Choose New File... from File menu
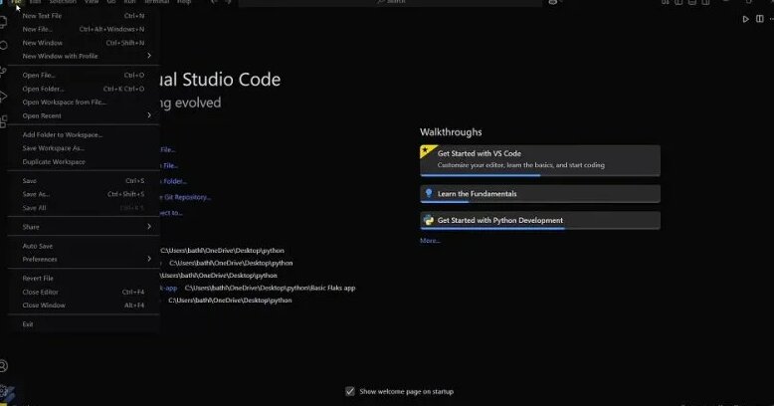Screen dimensions: 774x406 [x=84, y=29]
